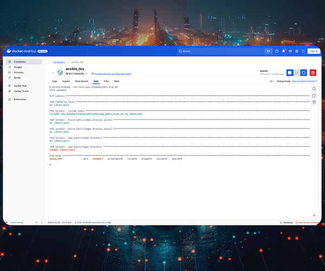Jump to bottom with down arrow icon
Viewport: 325px width, 271px height.
[314, 215]
